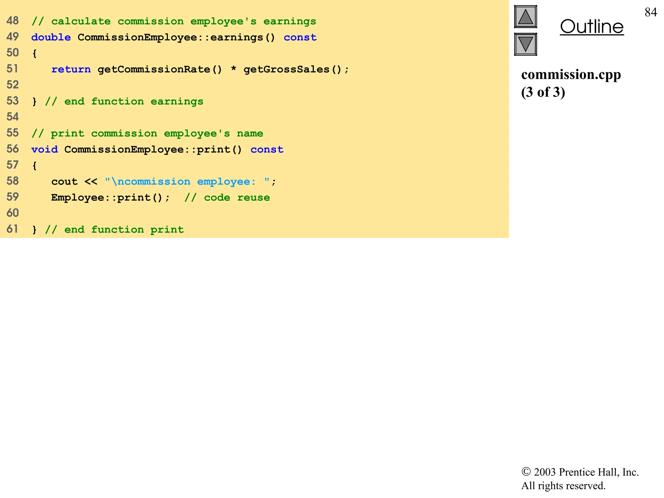Click the up arrow navigation button

525,17
